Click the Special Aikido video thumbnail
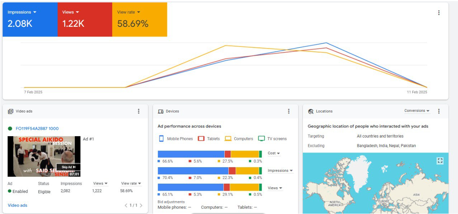 (44, 156)
